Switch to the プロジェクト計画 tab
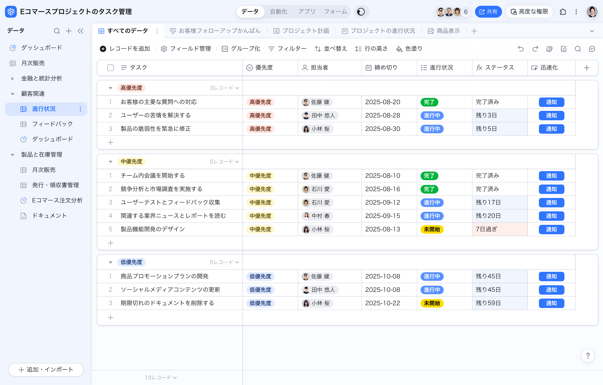Viewport: 603px width, 385px height. coord(301,31)
